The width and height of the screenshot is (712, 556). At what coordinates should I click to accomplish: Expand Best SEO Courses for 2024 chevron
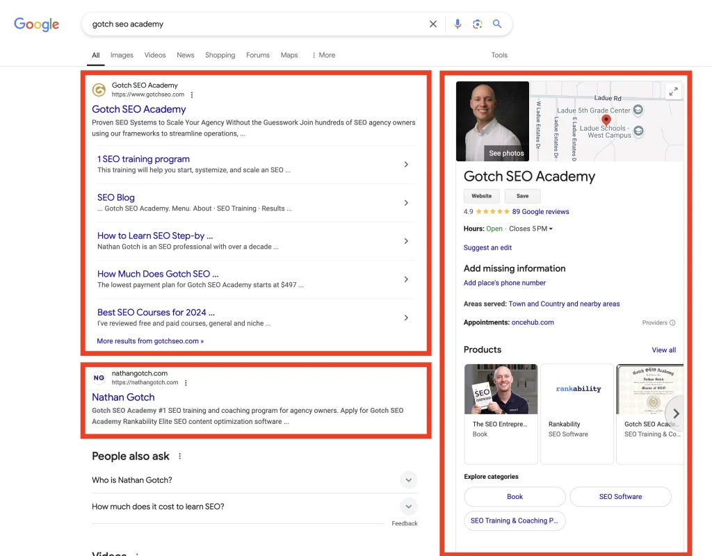[x=406, y=318]
